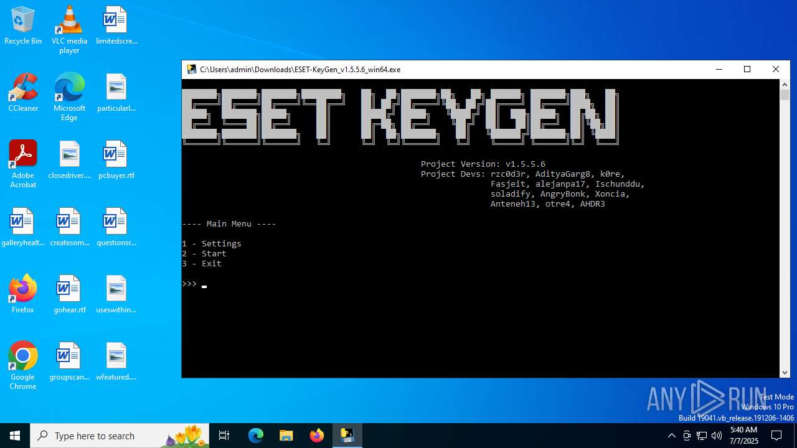Open the Action Center notifications

(776, 436)
